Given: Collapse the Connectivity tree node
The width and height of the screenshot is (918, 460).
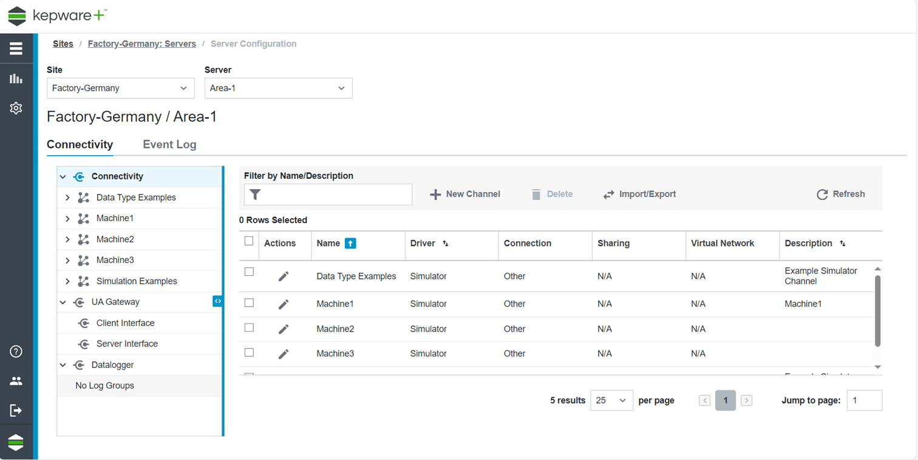Looking at the screenshot, I should [63, 177].
